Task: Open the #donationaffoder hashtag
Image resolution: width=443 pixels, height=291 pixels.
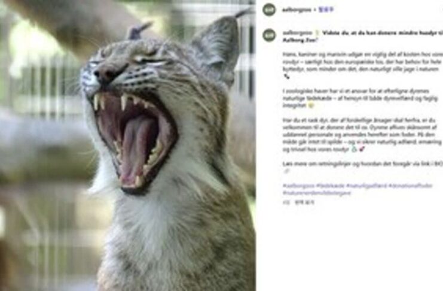Action: (410, 186)
